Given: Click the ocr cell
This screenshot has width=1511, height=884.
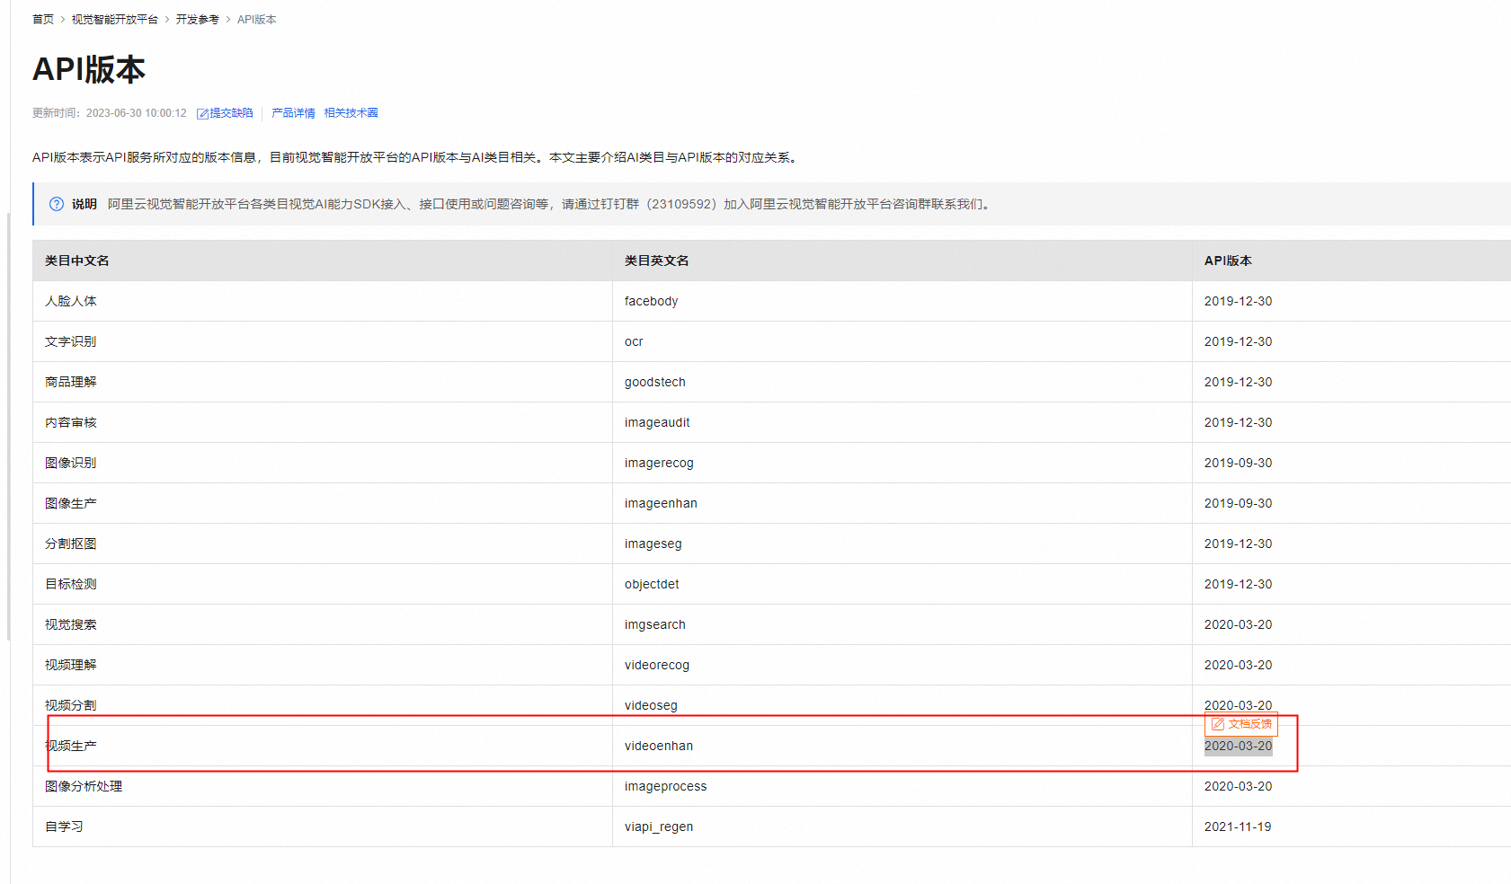Looking at the screenshot, I should [x=902, y=341].
